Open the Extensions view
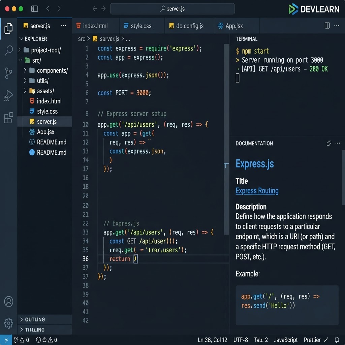This screenshot has width=345, height=345. point(8,118)
